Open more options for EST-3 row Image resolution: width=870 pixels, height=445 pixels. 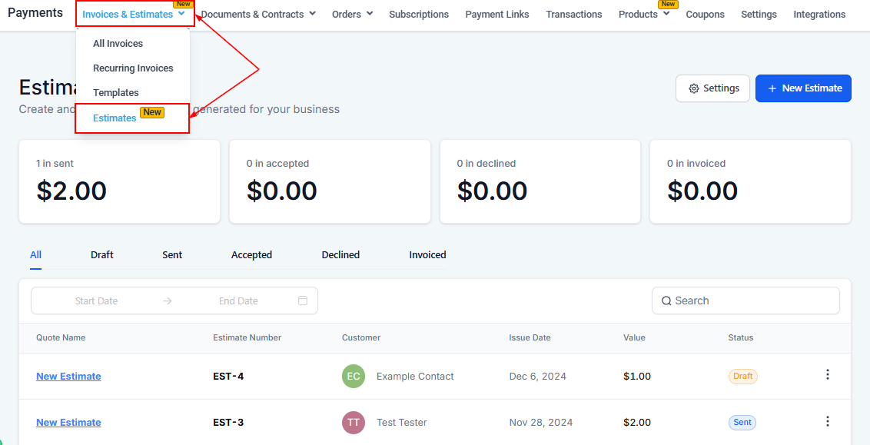pyautogui.click(x=827, y=422)
